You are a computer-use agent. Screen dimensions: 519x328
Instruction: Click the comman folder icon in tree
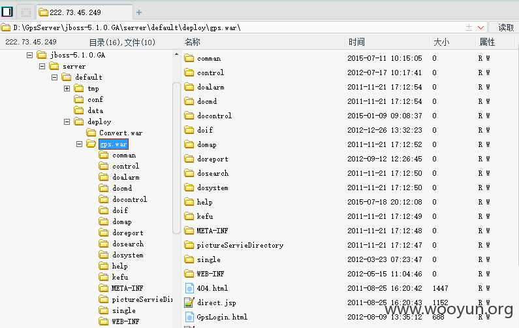point(104,155)
